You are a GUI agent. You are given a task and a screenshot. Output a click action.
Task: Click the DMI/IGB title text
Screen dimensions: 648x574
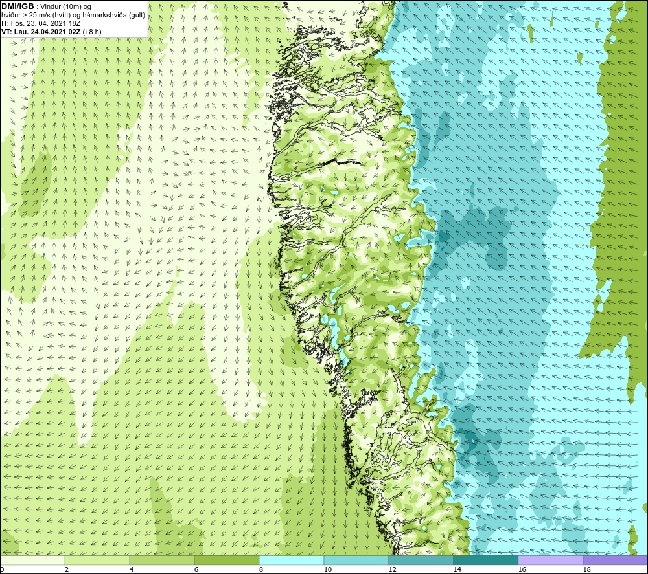(17, 6)
